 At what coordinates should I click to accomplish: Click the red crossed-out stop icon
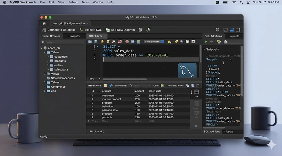120,41
